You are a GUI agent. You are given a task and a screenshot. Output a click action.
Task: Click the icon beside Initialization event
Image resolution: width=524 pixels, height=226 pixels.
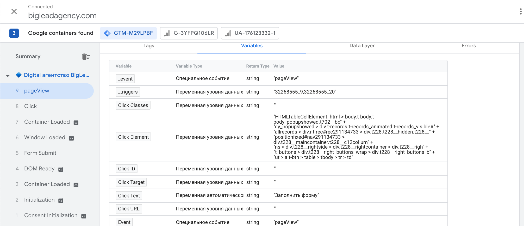pos(61,201)
